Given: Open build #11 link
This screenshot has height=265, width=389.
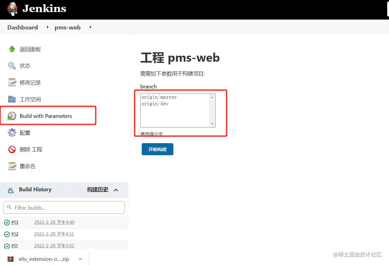Looking at the screenshot, I should 14,246.
